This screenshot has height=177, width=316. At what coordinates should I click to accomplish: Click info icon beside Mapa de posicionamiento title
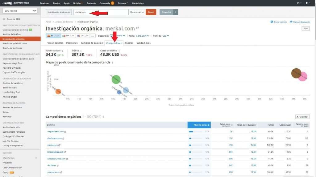pos(112,62)
